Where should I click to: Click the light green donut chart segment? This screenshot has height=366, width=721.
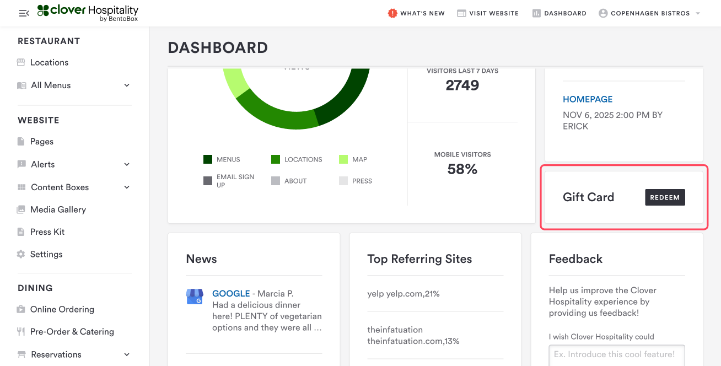236,82
